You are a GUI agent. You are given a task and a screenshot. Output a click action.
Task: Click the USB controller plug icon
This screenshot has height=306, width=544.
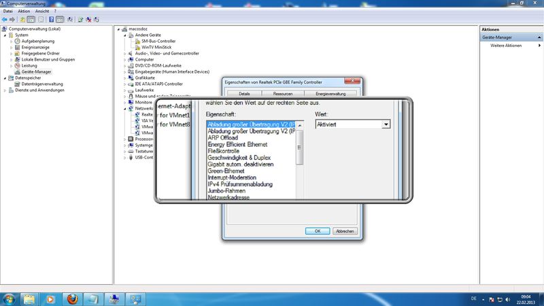point(131,158)
